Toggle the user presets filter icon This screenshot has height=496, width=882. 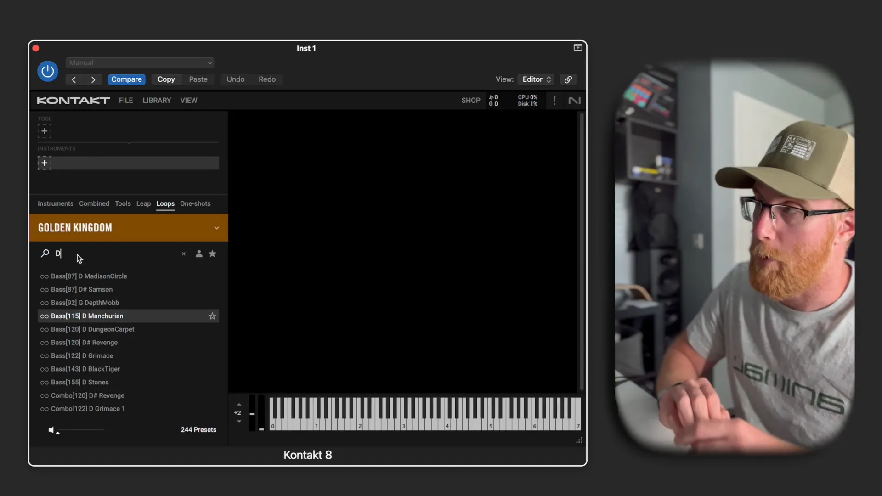coord(199,254)
